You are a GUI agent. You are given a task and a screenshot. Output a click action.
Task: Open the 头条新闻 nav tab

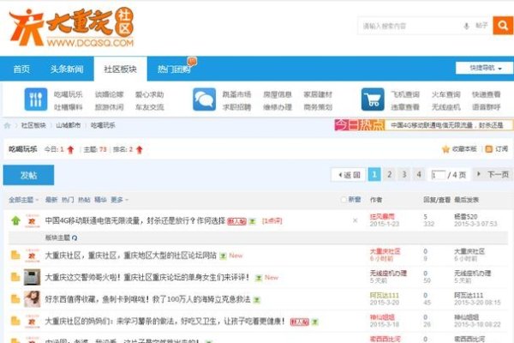click(x=67, y=69)
